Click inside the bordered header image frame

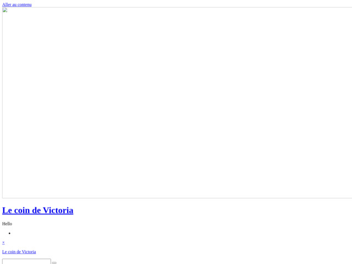pyautogui.click(x=177, y=103)
